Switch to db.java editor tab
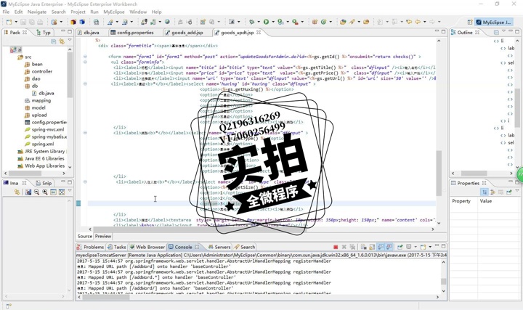The height and width of the screenshot is (310, 523). click(x=88, y=33)
